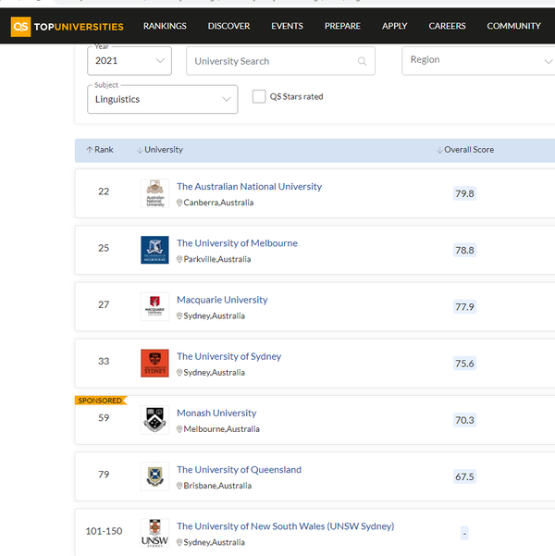Open the Year 2021 dropdown
Viewport: 555px width, 556px height.
pyautogui.click(x=129, y=61)
